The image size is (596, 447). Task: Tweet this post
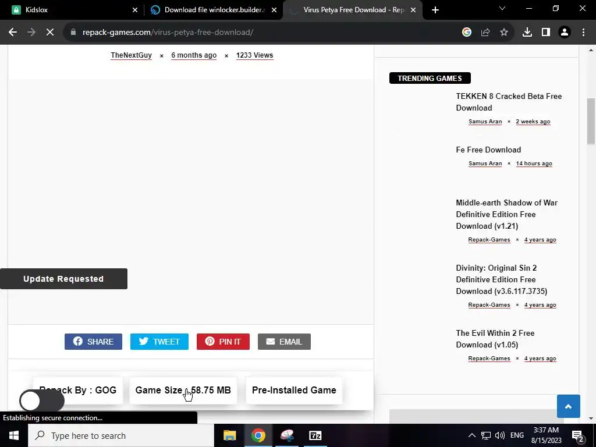tap(159, 341)
